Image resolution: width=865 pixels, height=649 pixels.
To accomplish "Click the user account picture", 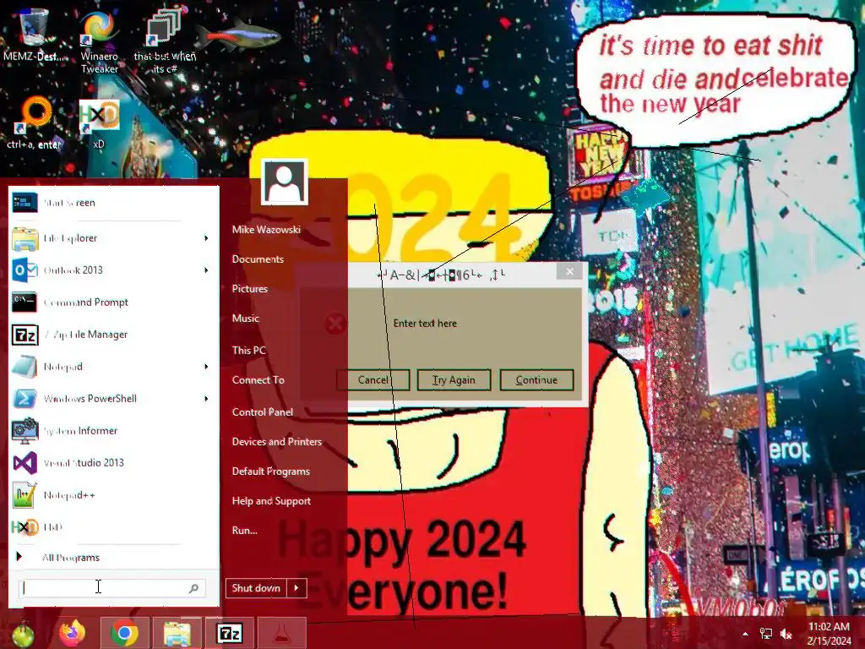I will pos(284,182).
